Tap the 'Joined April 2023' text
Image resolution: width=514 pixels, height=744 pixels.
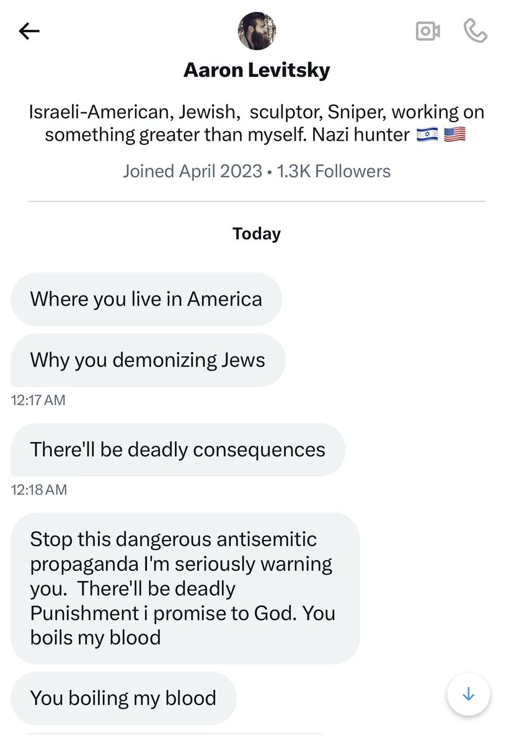pyautogui.click(x=192, y=171)
